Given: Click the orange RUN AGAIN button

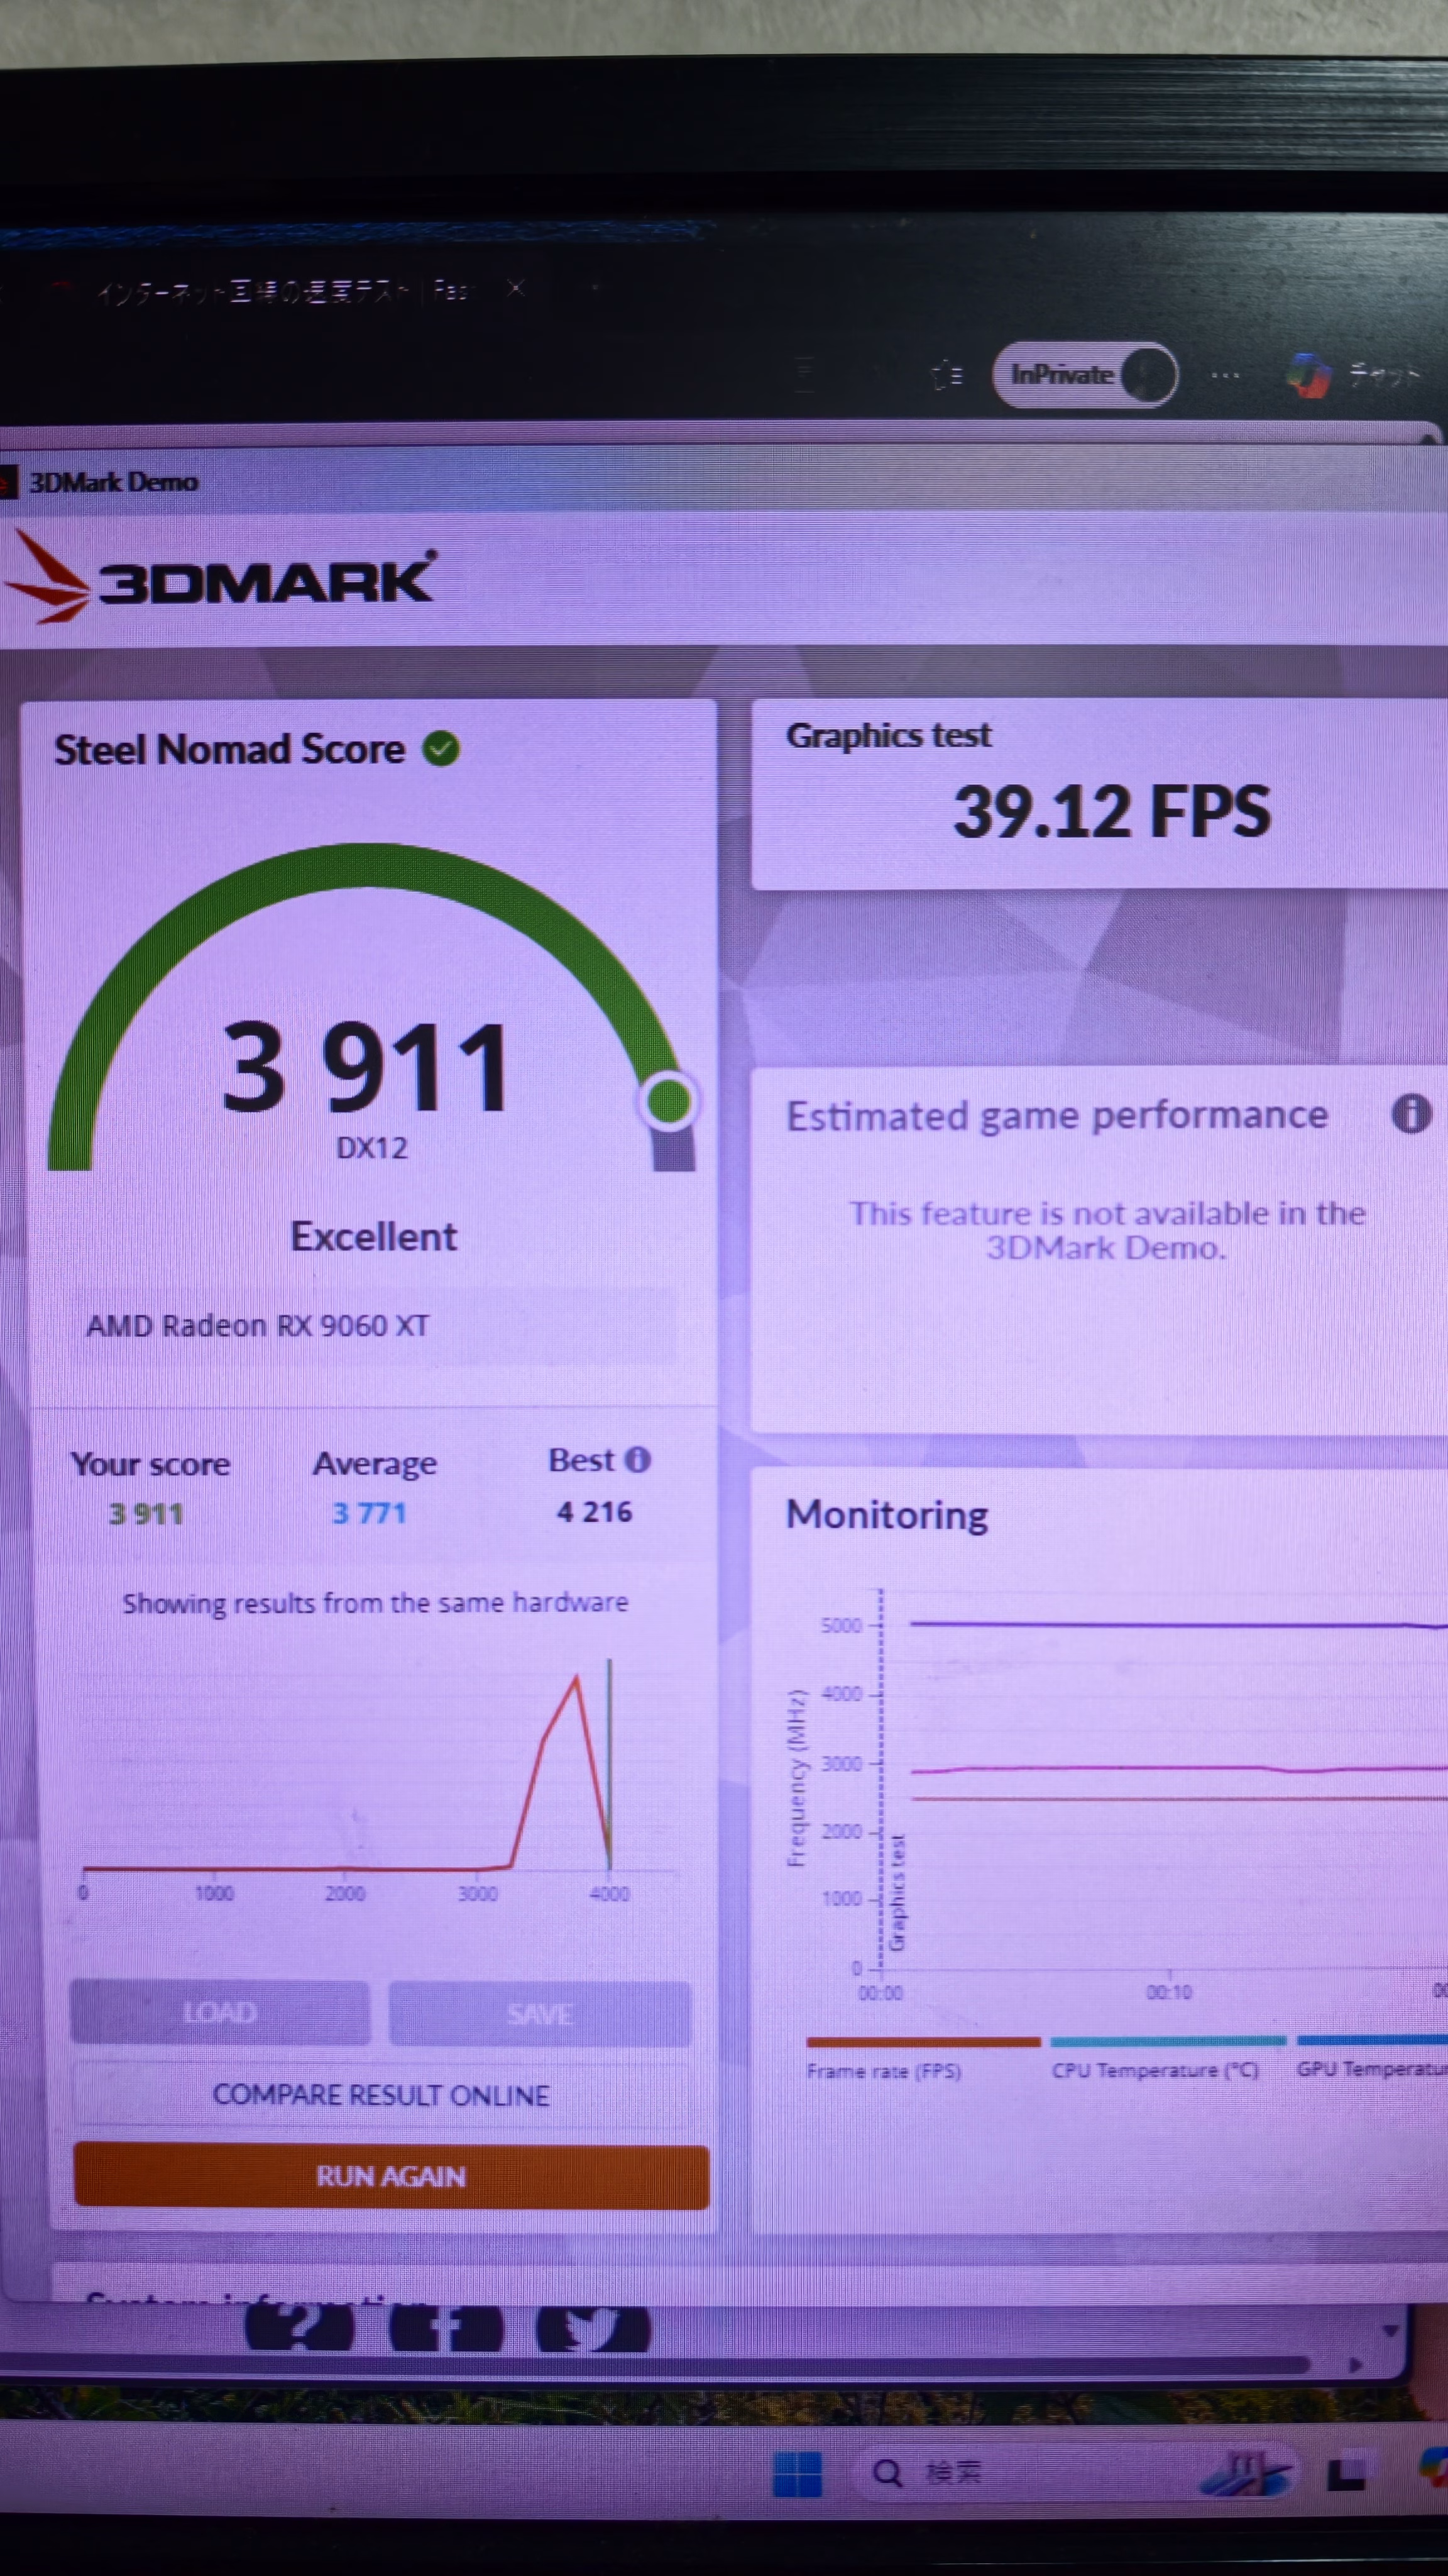Looking at the screenshot, I should (x=391, y=2176).
